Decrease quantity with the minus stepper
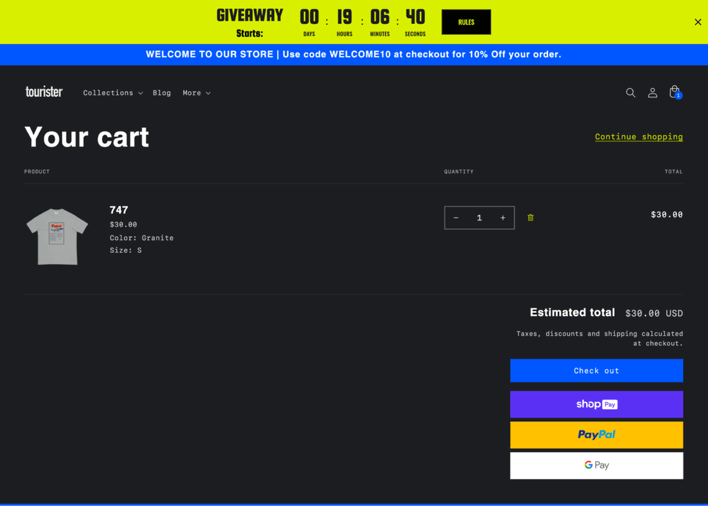708x506 pixels. (x=456, y=218)
